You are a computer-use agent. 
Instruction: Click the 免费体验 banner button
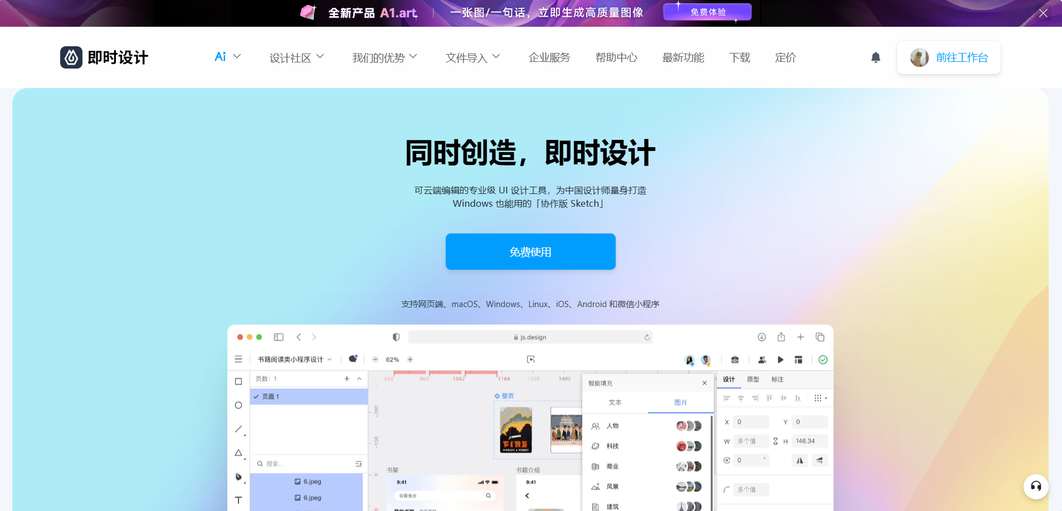[708, 12]
